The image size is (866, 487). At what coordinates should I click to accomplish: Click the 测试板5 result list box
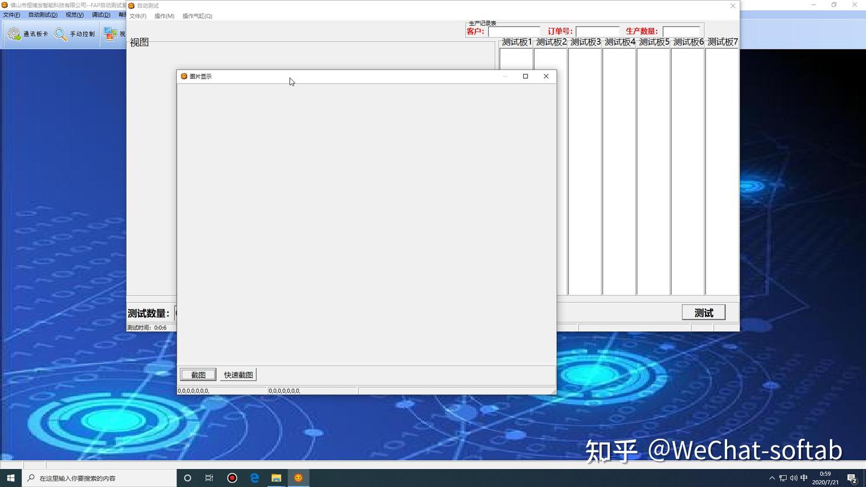pyautogui.click(x=654, y=172)
